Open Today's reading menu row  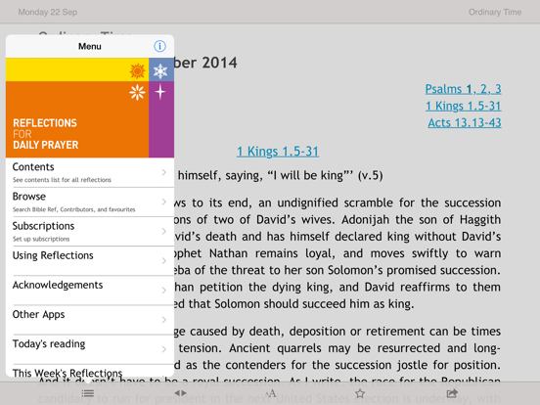coord(90,349)
